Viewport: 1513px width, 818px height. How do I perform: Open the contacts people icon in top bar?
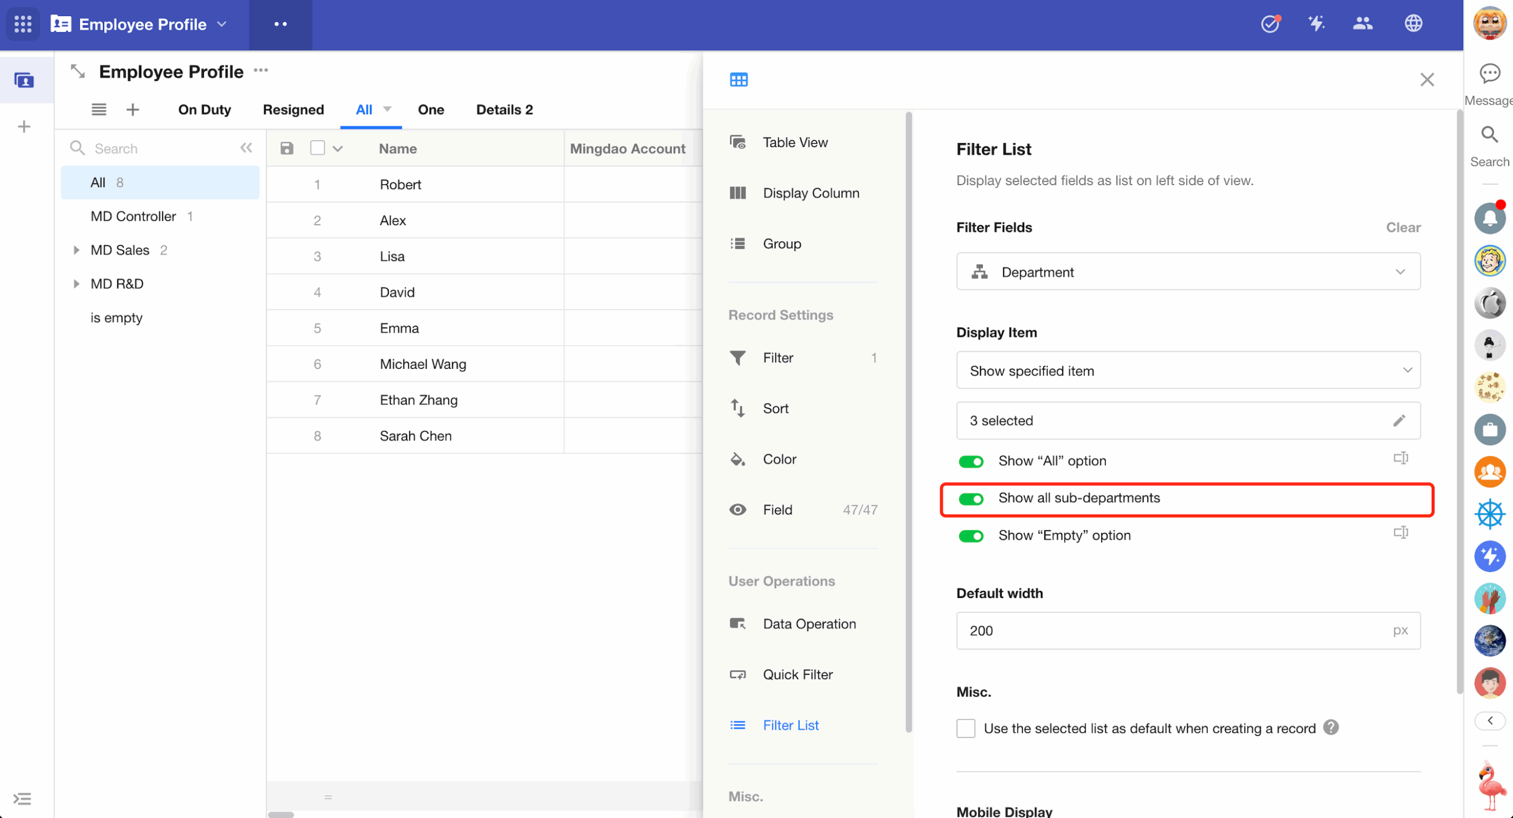point(1363,24)
